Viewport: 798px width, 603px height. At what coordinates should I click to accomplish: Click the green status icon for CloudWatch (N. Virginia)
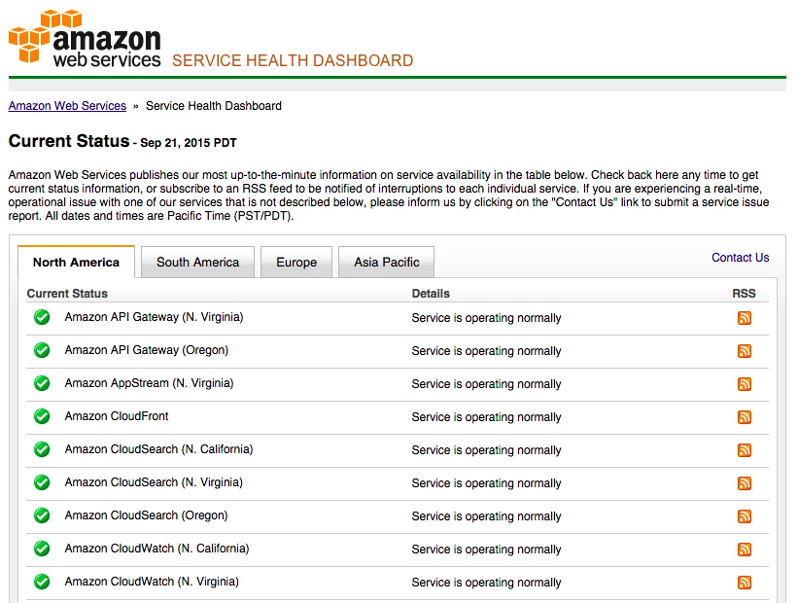point(41,581)
